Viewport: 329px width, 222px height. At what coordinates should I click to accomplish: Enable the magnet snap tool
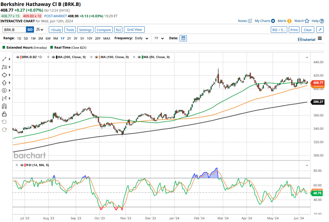coord(4,106)
